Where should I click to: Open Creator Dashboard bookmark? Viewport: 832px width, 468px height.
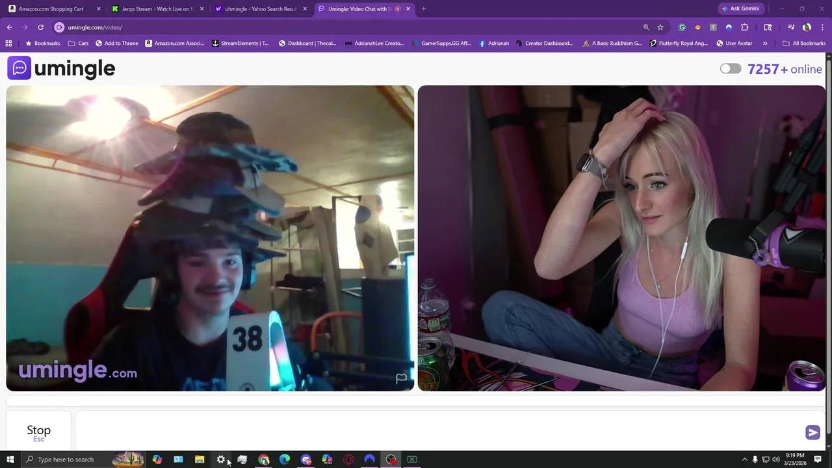[544, 44]
